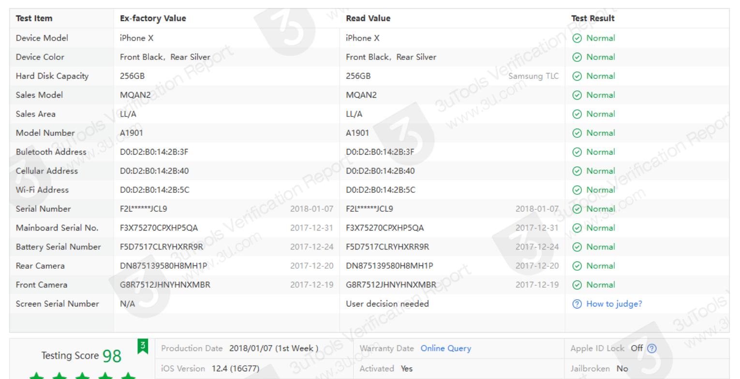Click read value mainboard date 2017-12-31
The height and width of the screenshot is (379, 740).
coord(537,228)
